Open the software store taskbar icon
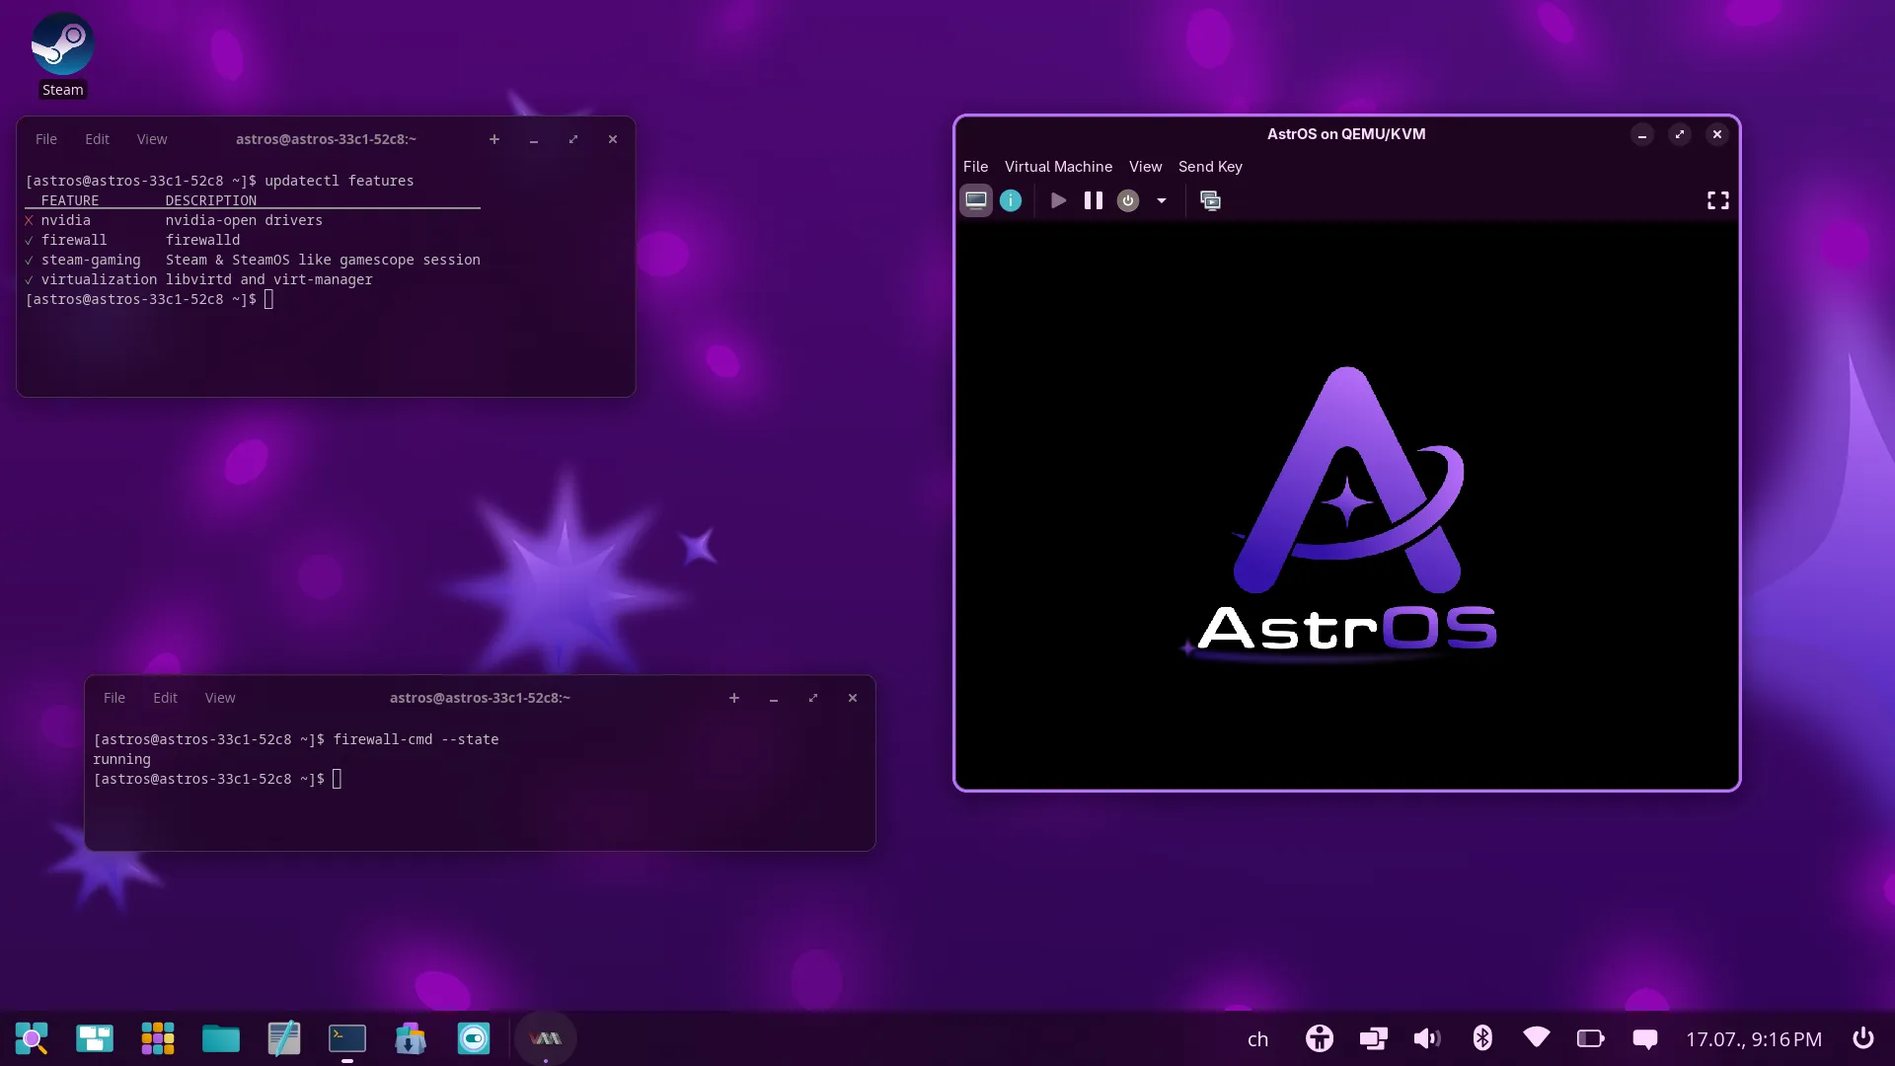This screenshot has width=1895, height=1066. tap(411, 1038)
